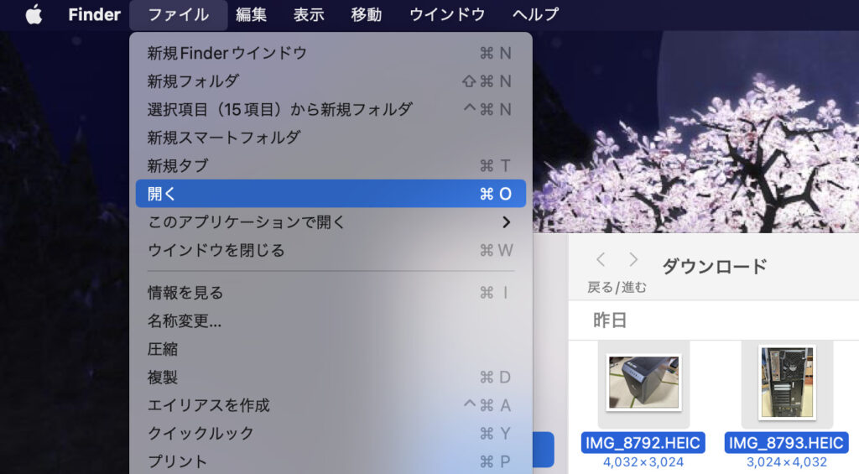Go forward in Finder window
859x474 pixels.
[x=634, y=259]
